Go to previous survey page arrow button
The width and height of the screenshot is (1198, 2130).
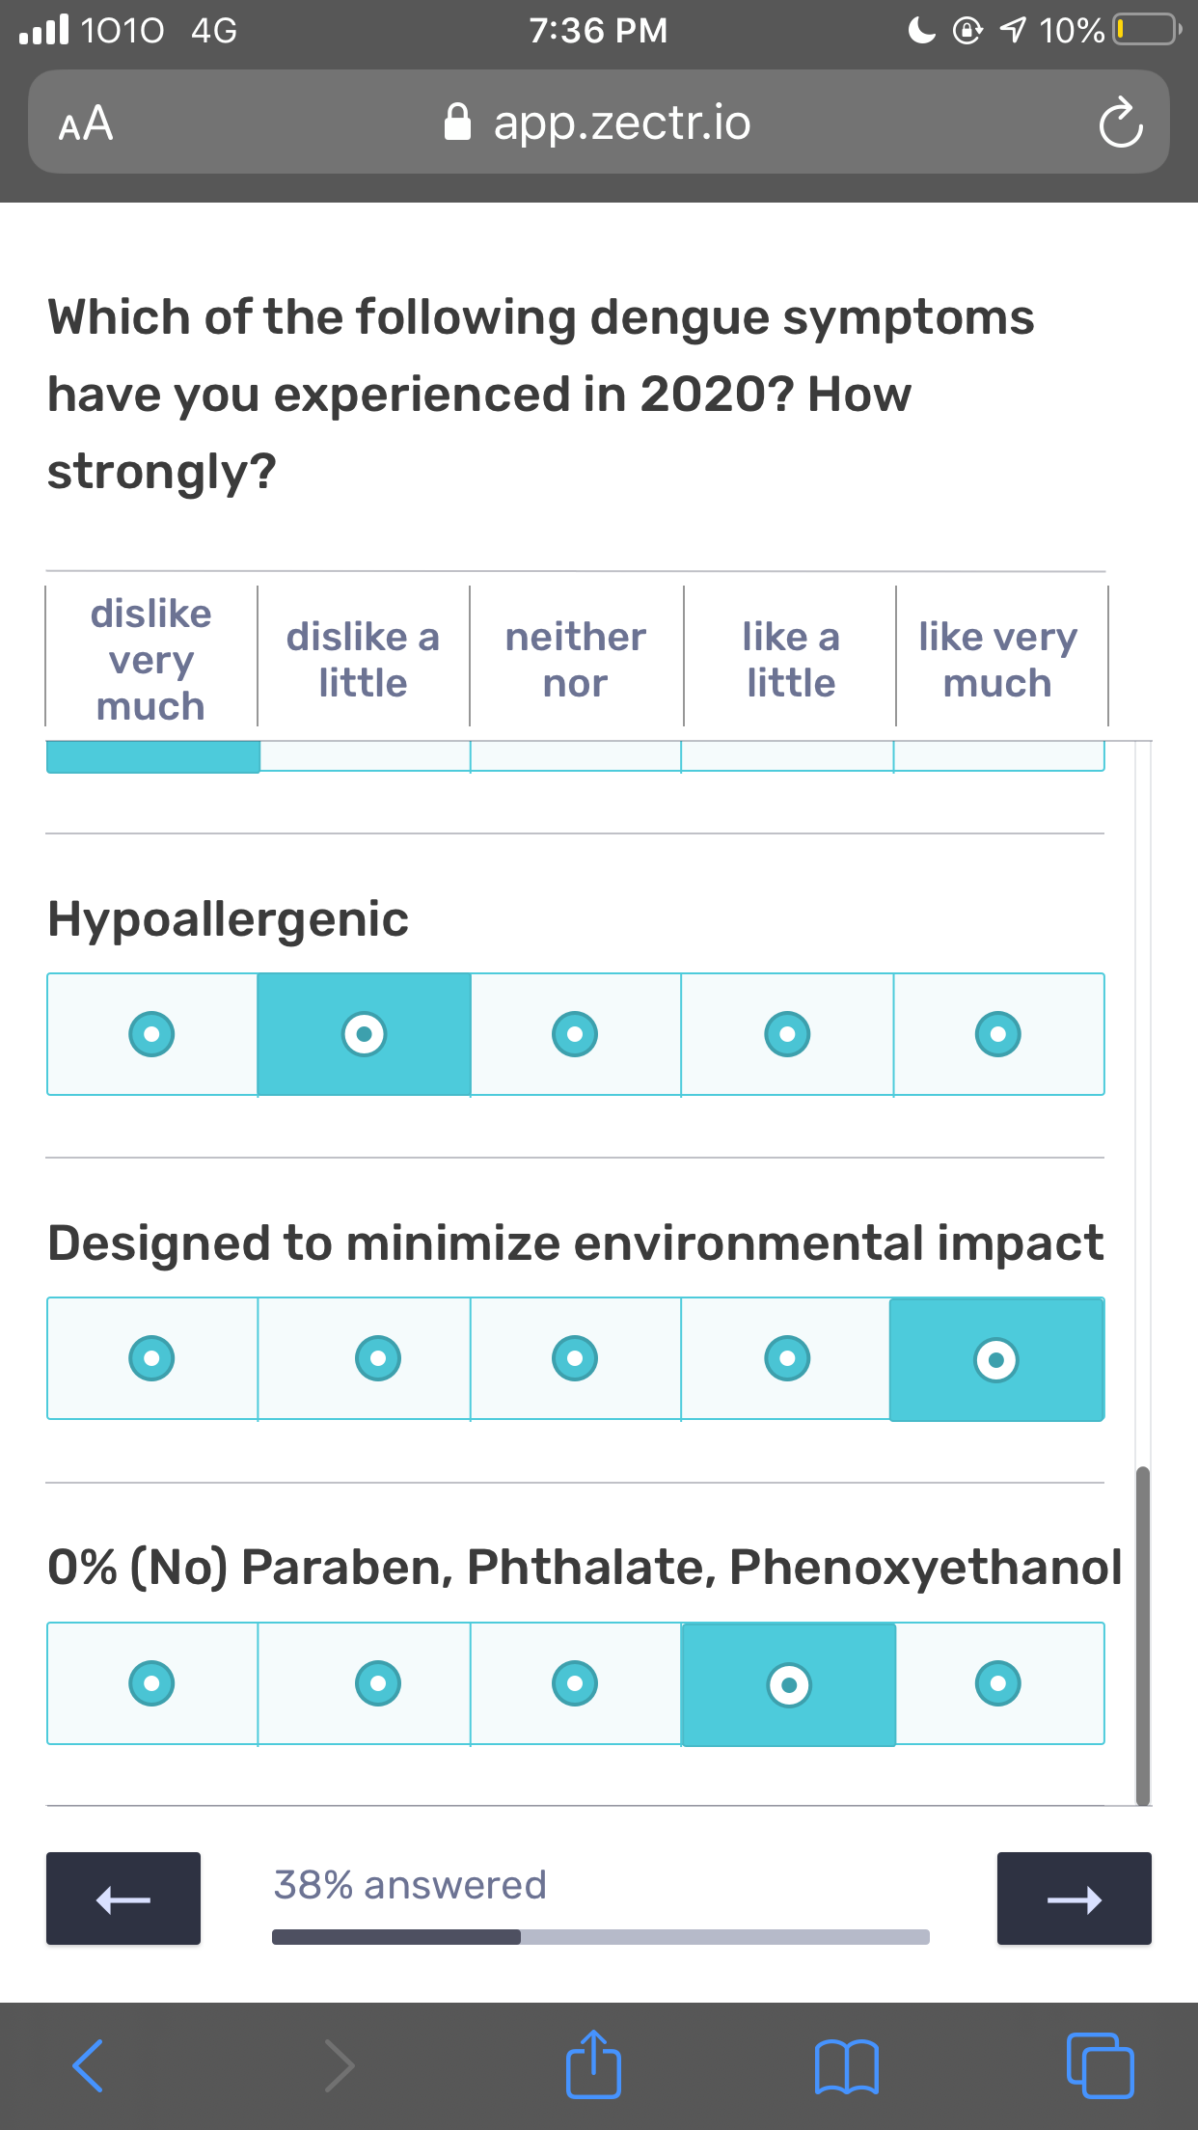(123, 1898)
